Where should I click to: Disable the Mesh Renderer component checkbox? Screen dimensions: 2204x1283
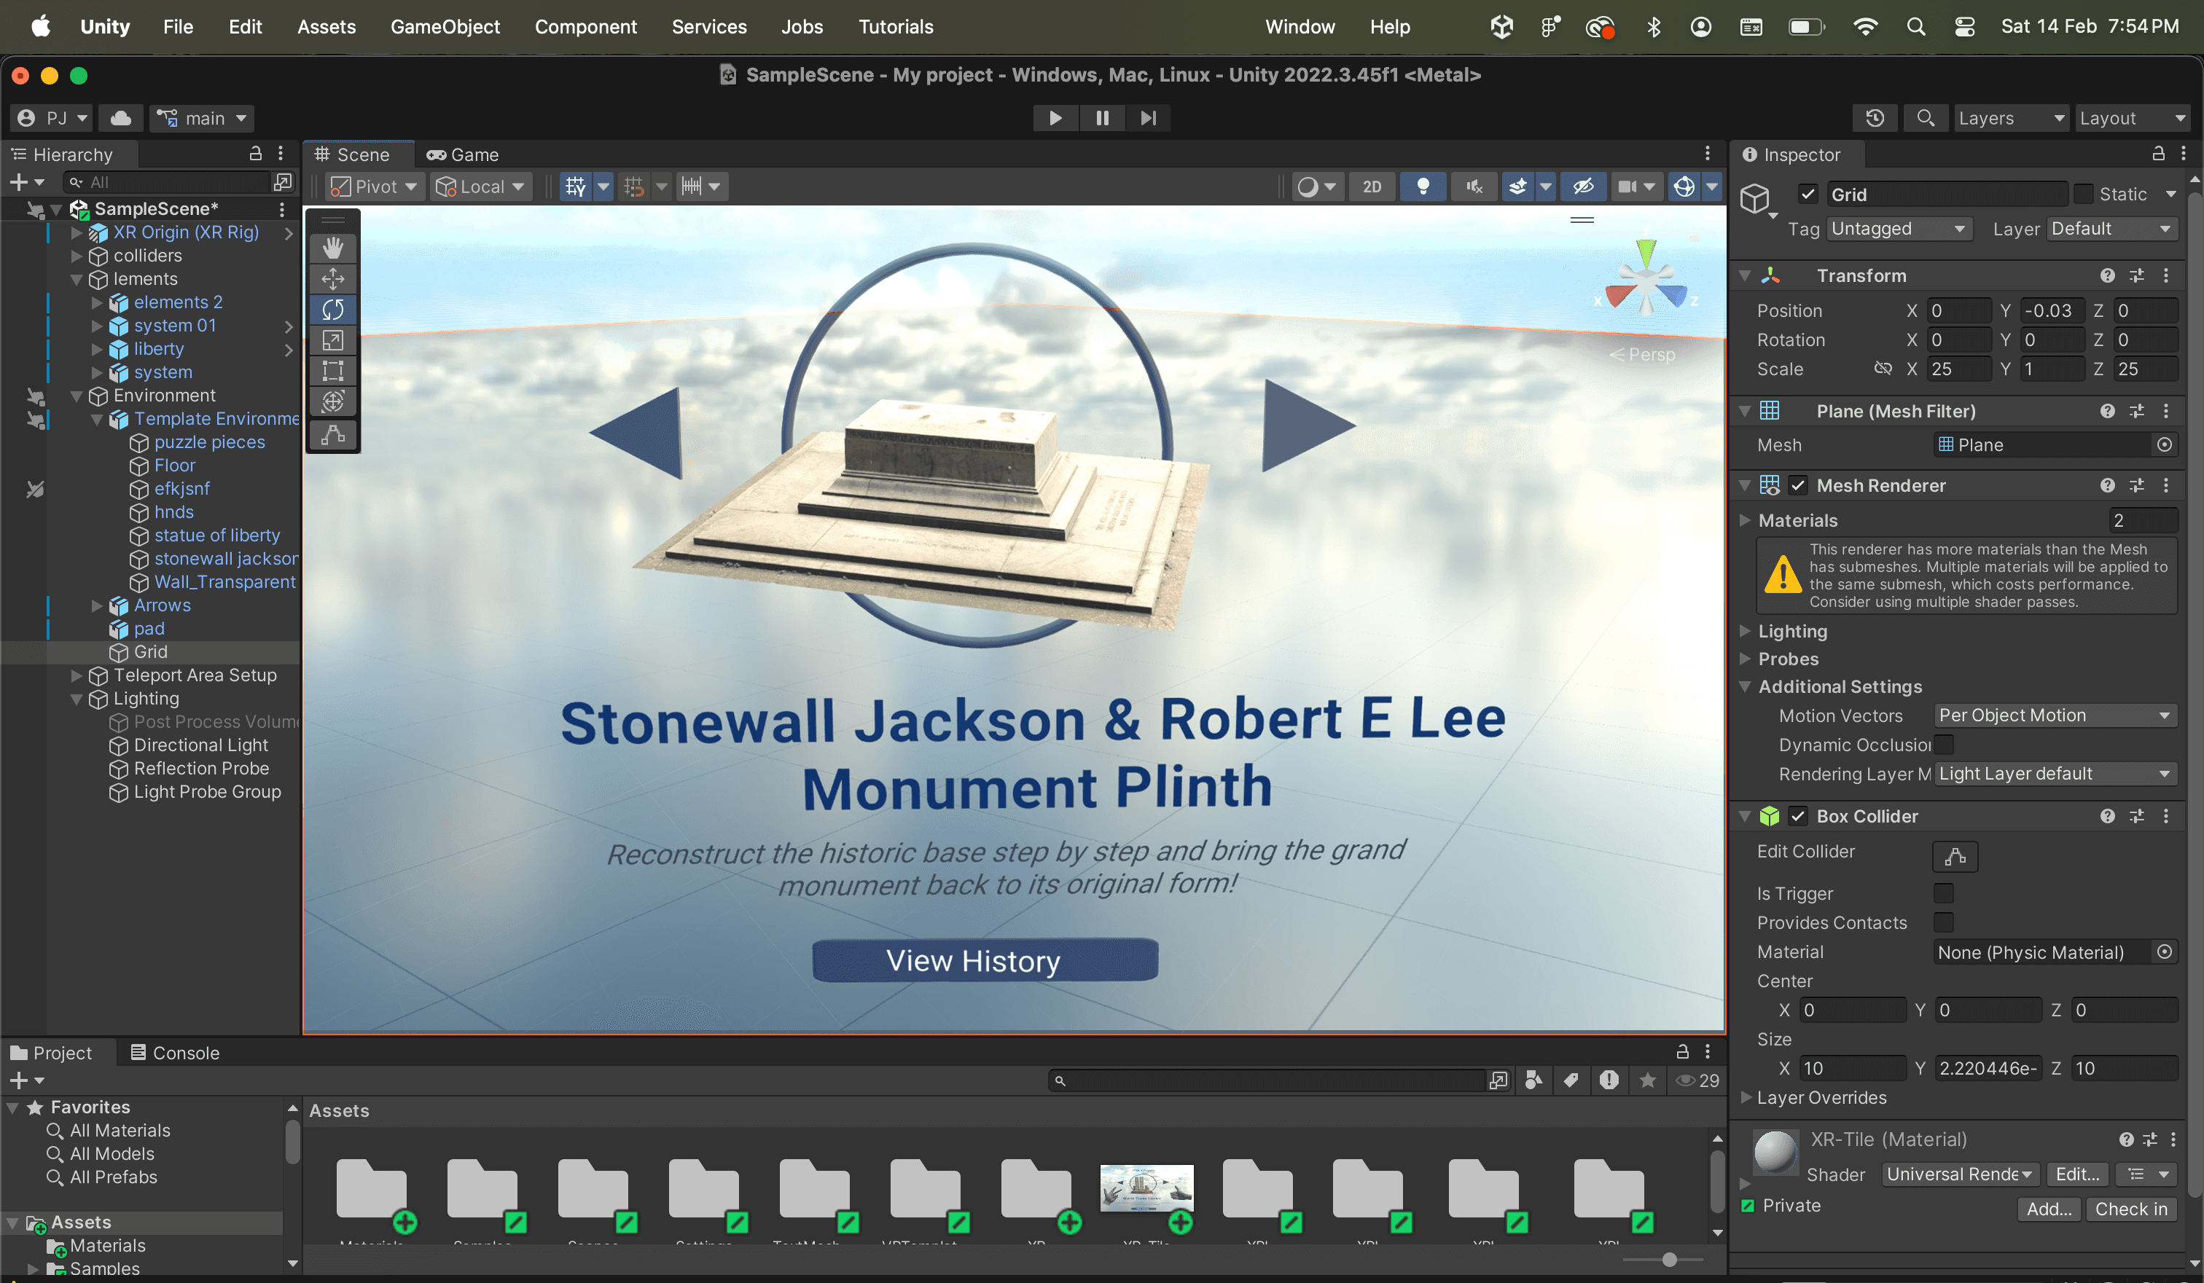click(1798, 485)
